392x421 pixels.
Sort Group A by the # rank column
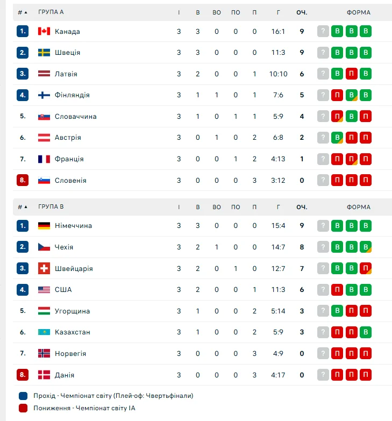[22, 12]
